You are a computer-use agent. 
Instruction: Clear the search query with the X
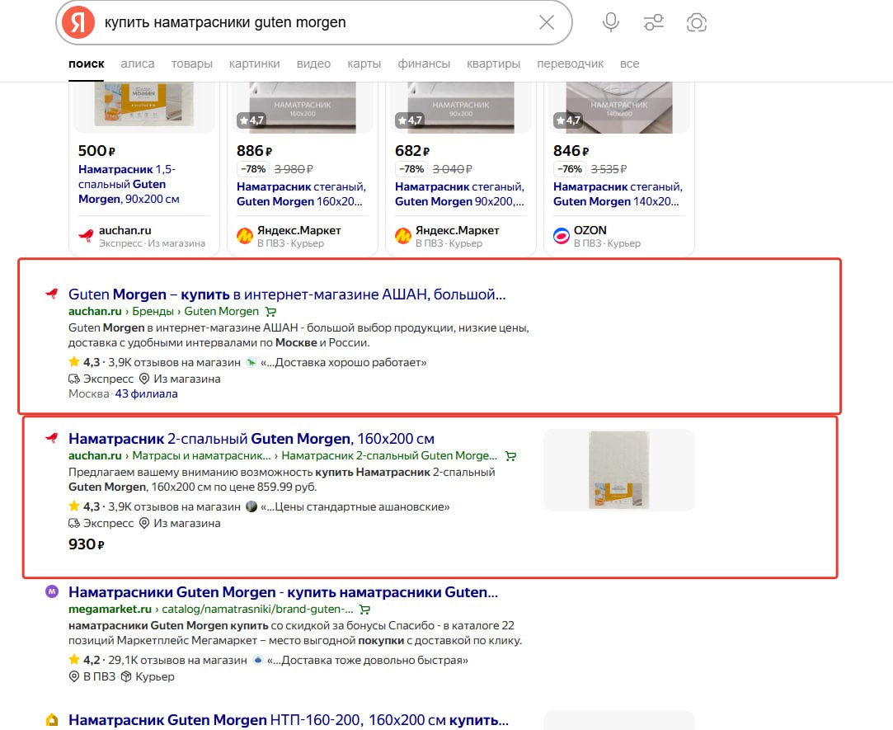coord(547,23)
